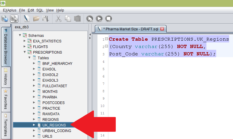
Task: Click the connect to database icon
Action: click(x=5, y=19)
